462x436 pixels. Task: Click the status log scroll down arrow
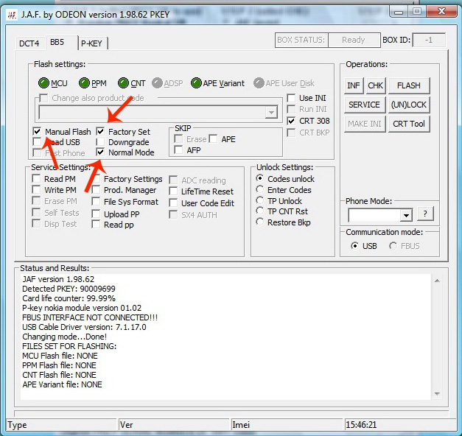tap(437, 394)
